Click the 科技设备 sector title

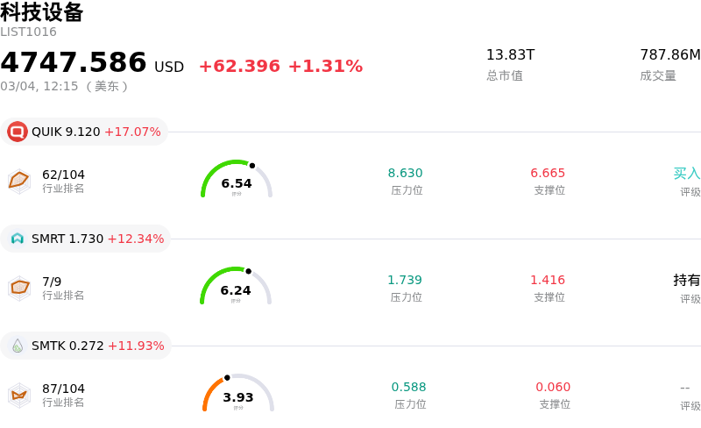click(x=42, y=12)
